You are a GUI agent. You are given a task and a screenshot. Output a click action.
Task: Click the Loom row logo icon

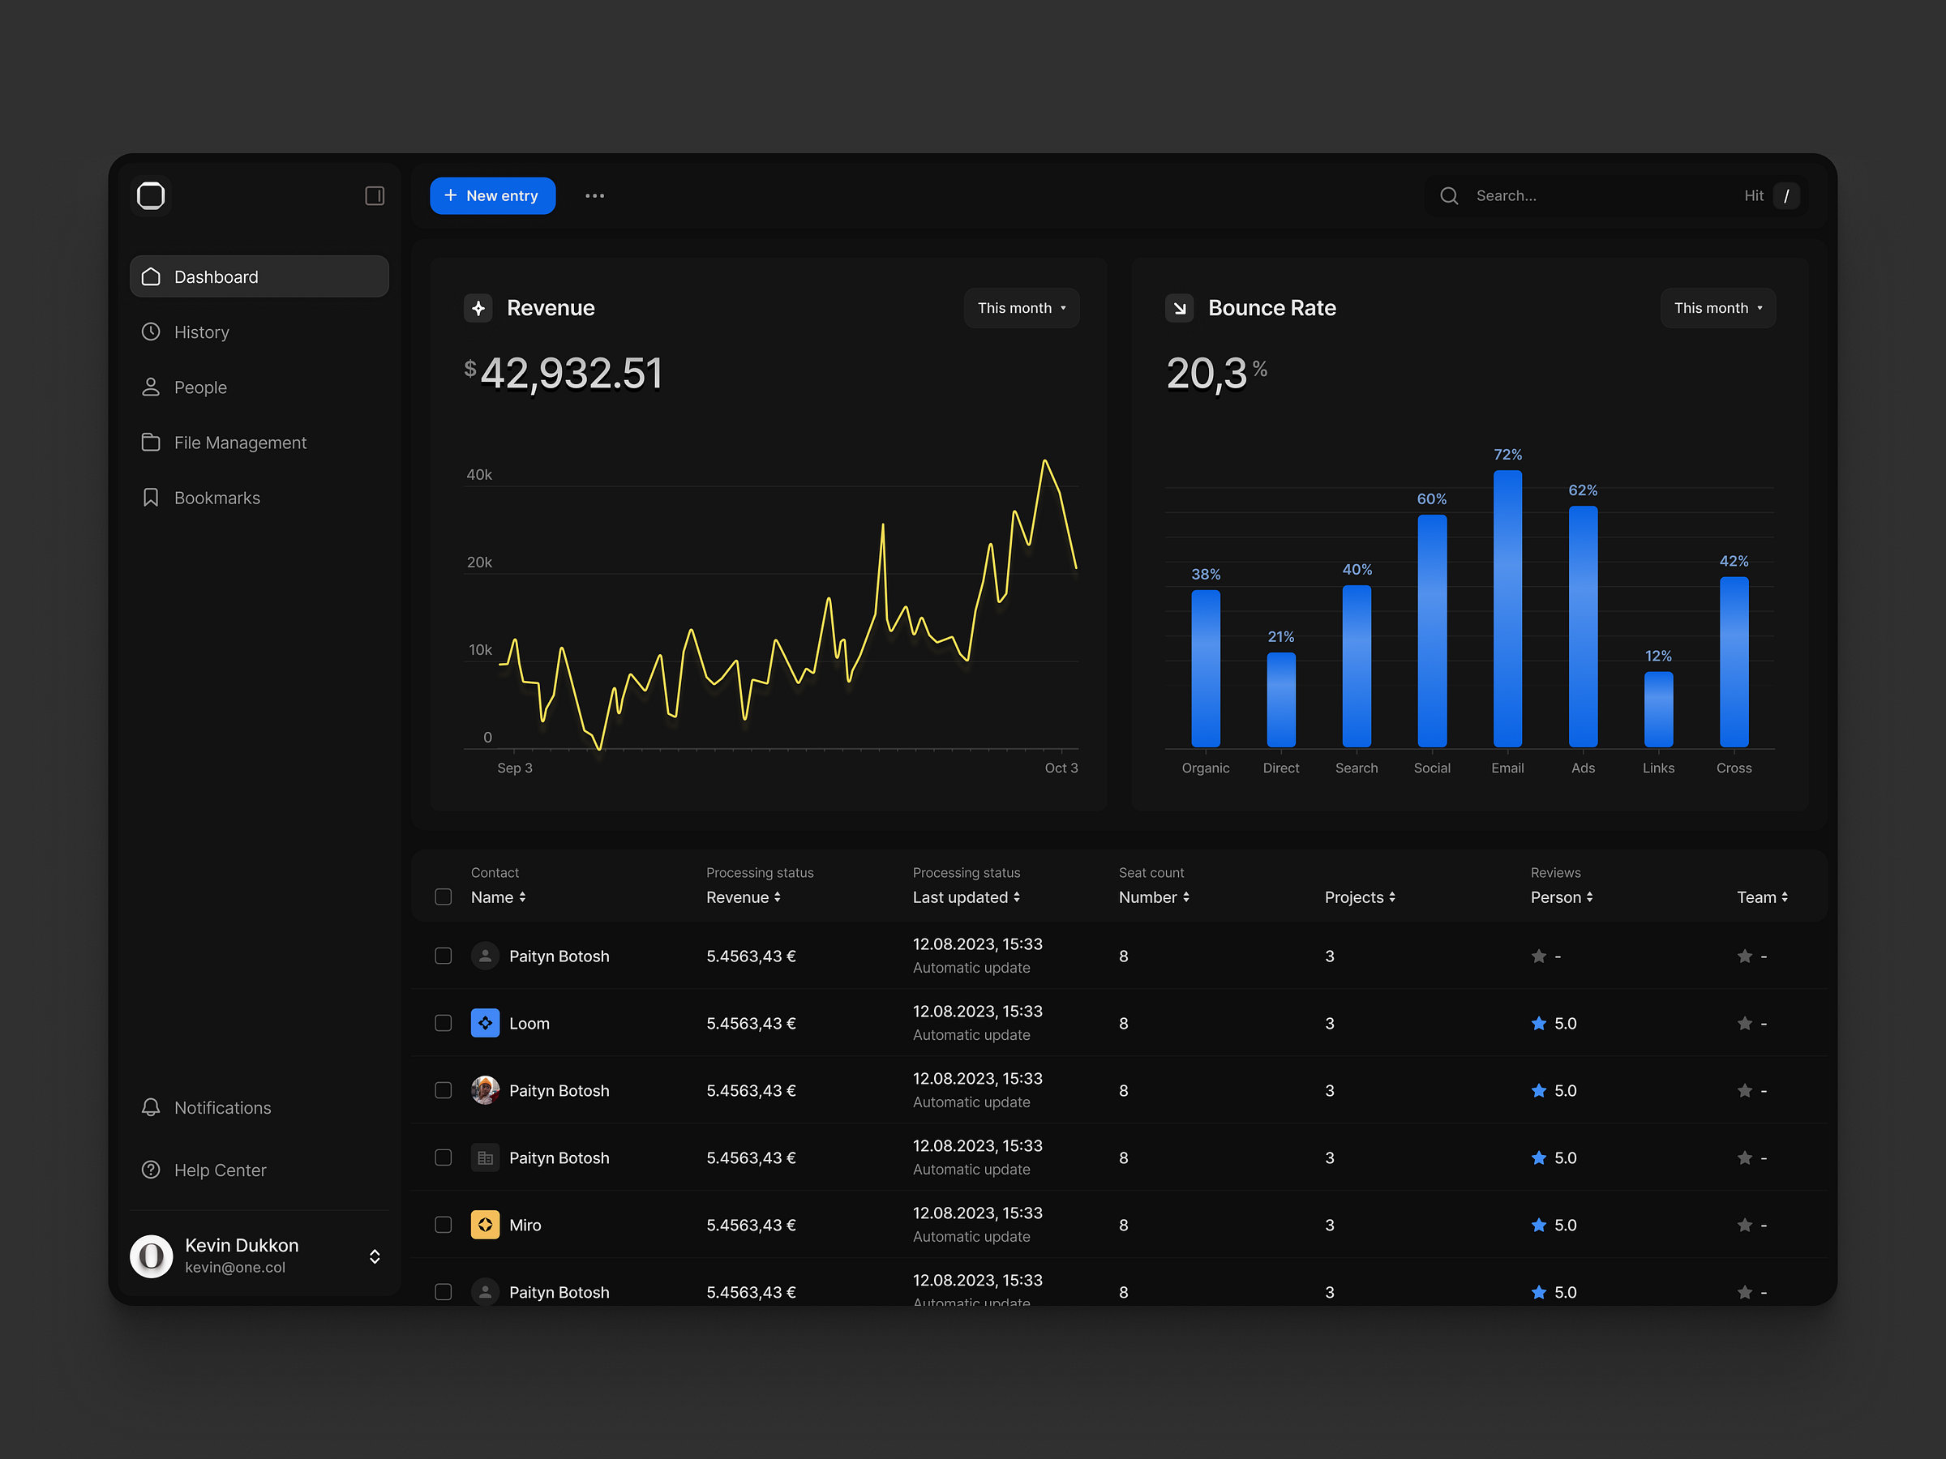pyautogui.click(x=485, y=1023)
